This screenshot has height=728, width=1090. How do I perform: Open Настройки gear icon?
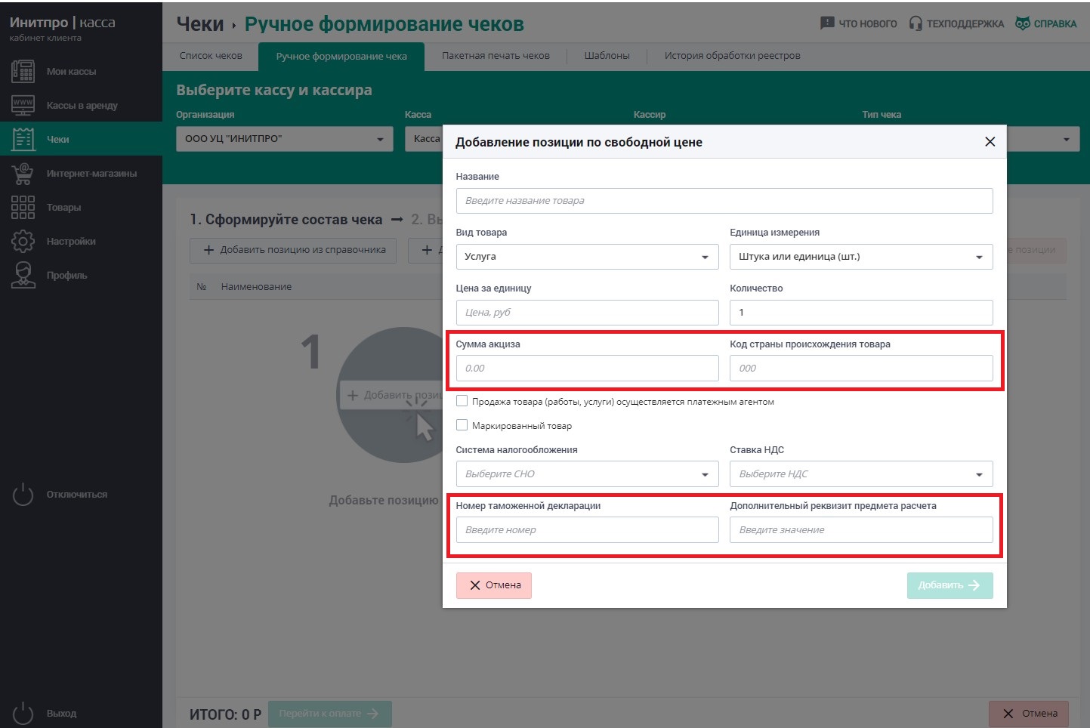tap(23, 241)
